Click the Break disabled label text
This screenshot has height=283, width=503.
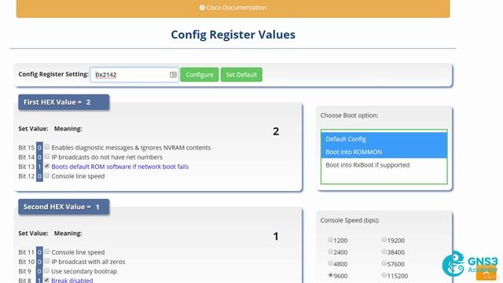(72, 280)
